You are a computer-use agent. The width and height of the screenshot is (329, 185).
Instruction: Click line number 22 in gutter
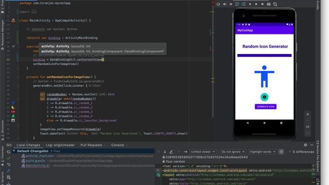(x=8, y=60)
